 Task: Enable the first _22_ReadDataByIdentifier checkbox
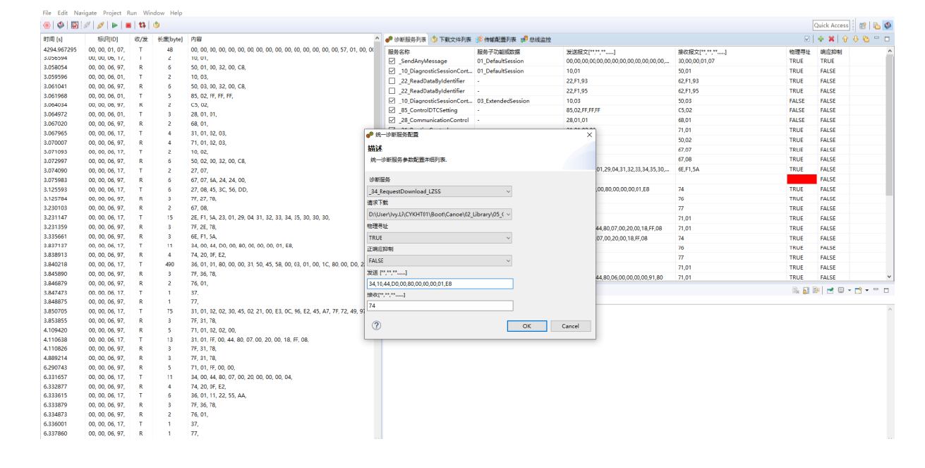(x=392, y=81)
